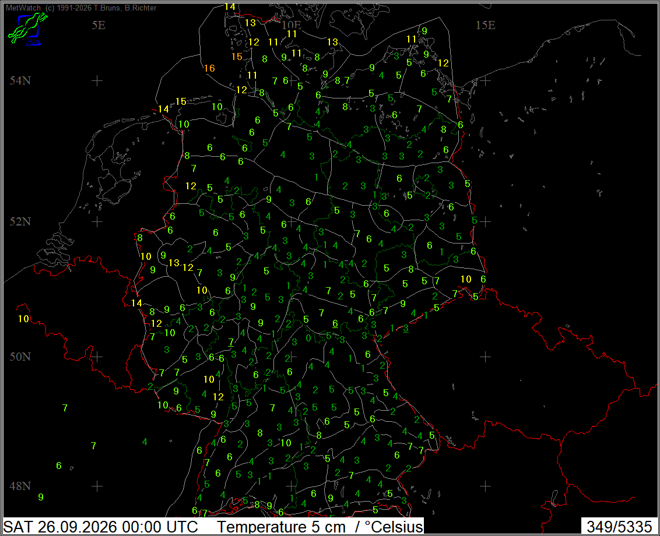
Task: Select the orange 15 temperature station value
Action: [237, 57]
